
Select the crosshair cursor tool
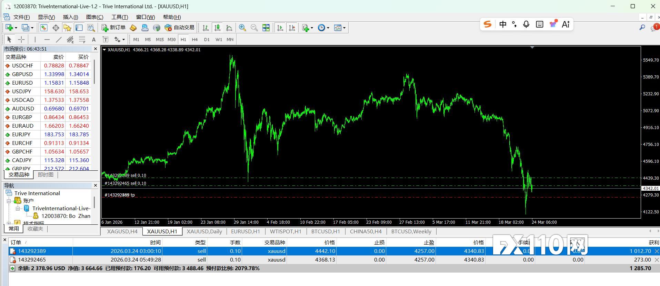[21, 40]
